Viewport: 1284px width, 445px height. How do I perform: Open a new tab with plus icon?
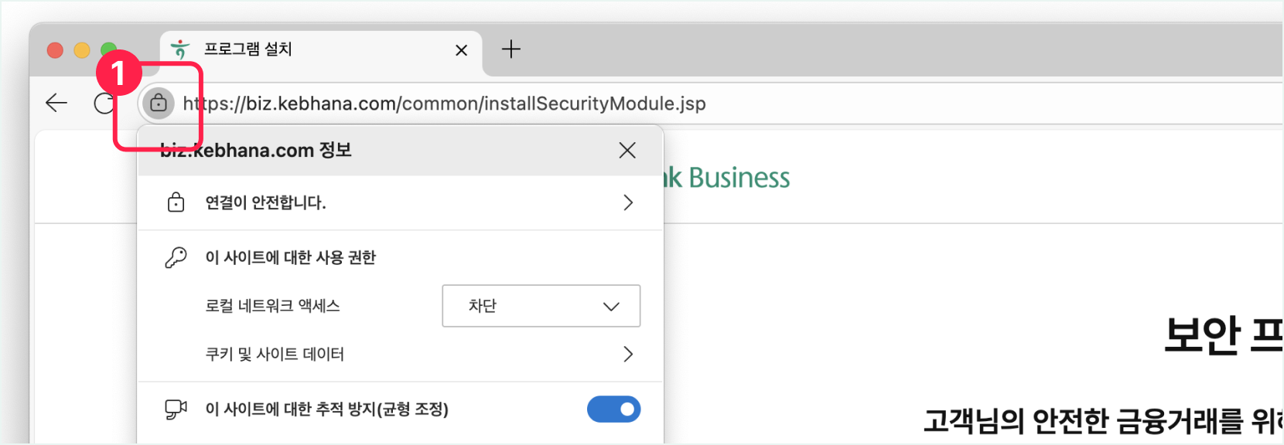(x=511, y=49)
